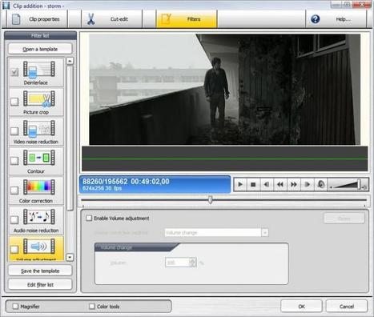Select the Deinterlace filter icon
Image resolution: width=374 pixels, height=317 pixels.
39,69
